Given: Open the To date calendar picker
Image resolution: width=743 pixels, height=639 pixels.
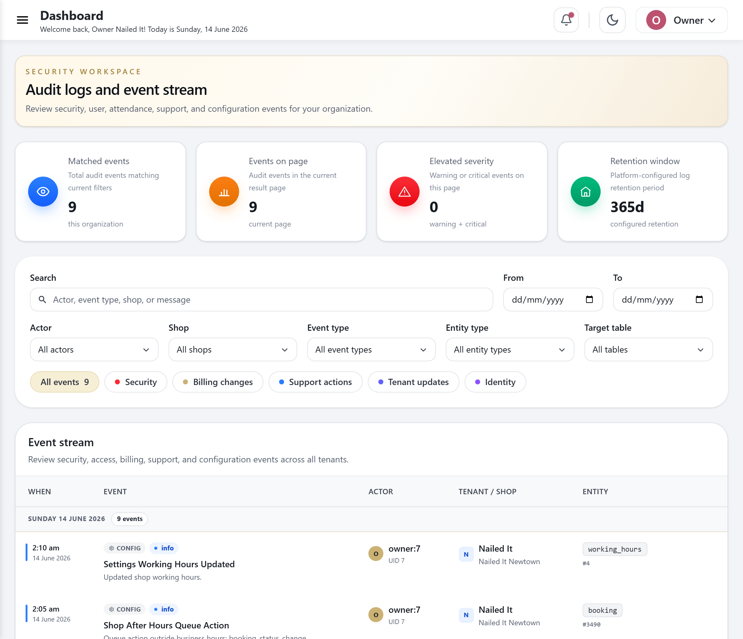Looking at the screenshot, I should (x=699, y=299).
